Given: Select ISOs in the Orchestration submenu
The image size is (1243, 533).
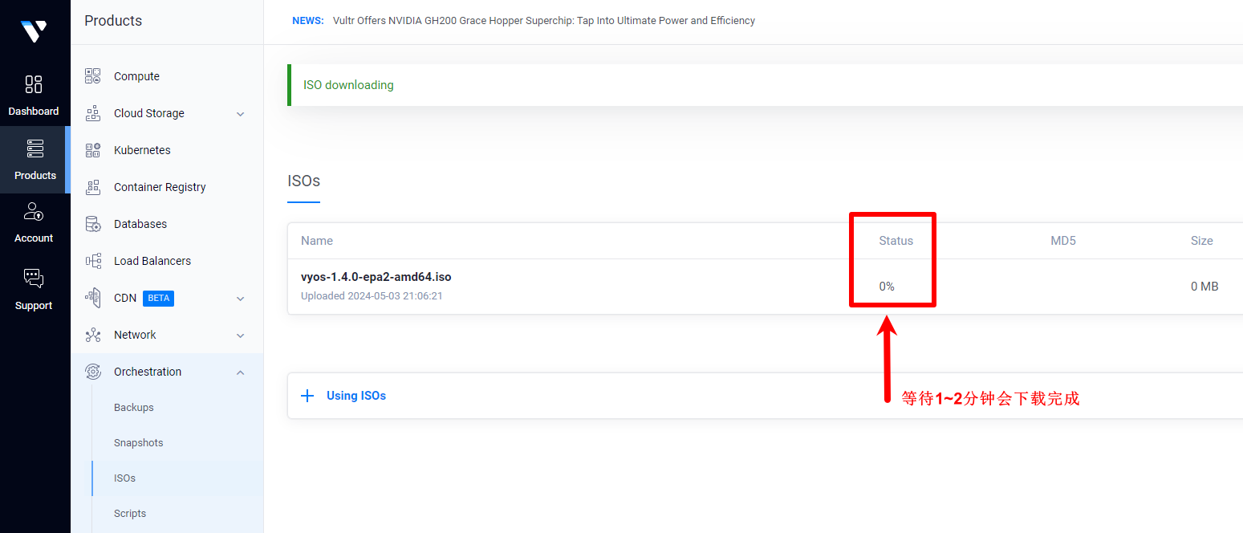Looking at the screenshot, I should pyautogui.click(x=125, y=478).
